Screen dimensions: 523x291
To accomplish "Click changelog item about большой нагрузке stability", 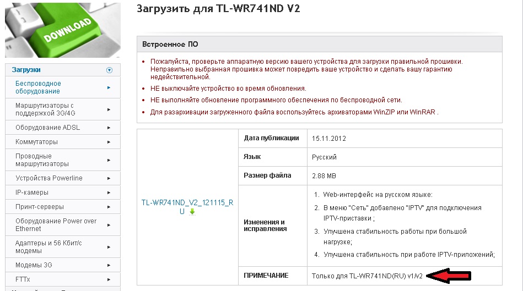I will (x=395, y=237).
